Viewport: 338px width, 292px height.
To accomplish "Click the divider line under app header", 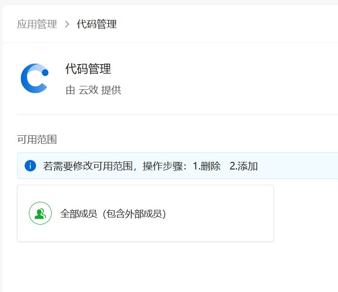I will tap(177, 114).
